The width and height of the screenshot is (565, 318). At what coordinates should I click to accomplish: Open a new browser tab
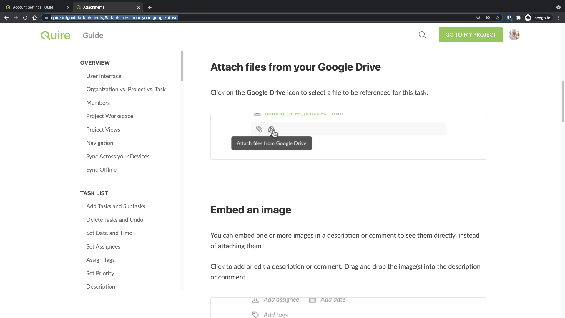[150, 7]
